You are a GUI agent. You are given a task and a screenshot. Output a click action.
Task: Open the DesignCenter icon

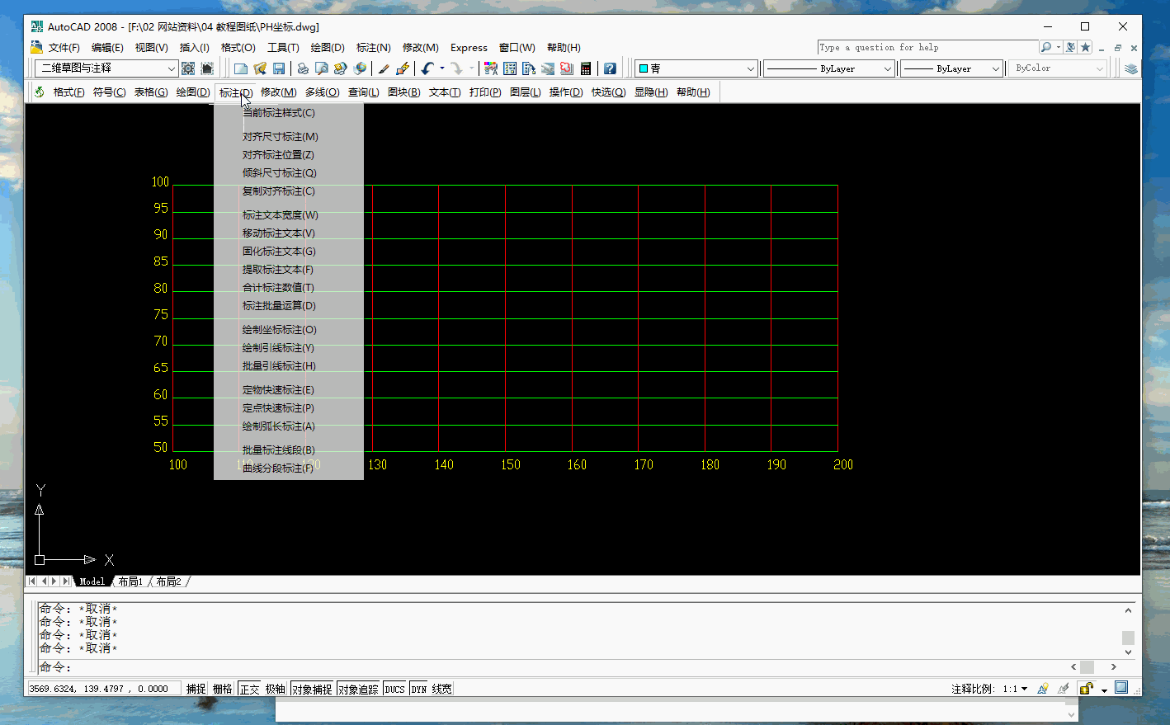510,68
